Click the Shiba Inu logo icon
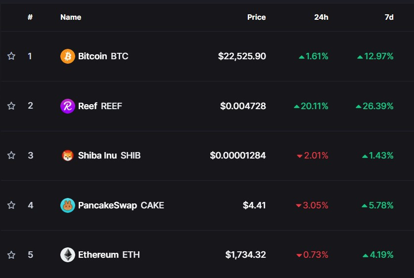 coord(67,156)
